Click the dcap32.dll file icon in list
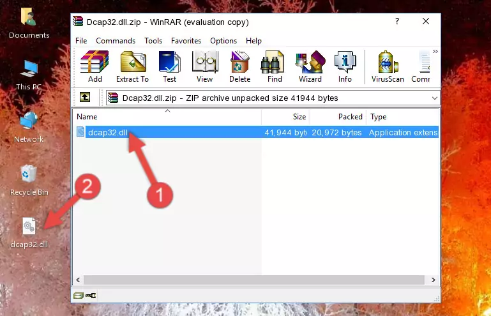491x316 pixels. [80, 132]
